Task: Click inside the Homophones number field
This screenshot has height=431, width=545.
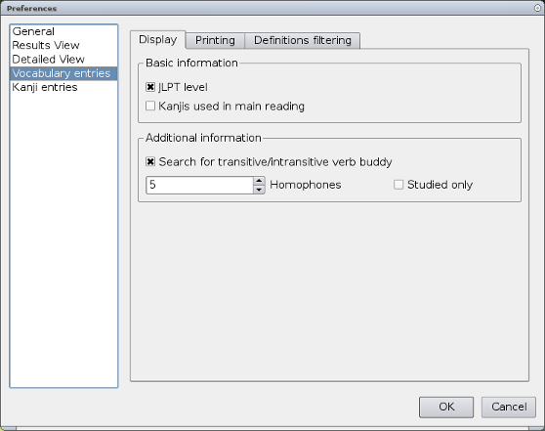Action: [200, 185]
